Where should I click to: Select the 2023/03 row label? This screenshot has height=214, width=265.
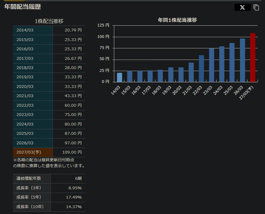coord(25,115)
